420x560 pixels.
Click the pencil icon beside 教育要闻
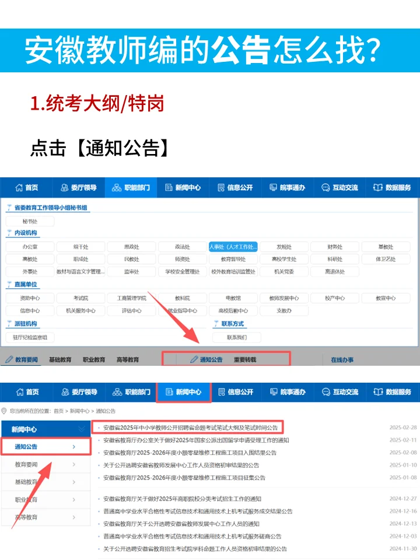9,359
